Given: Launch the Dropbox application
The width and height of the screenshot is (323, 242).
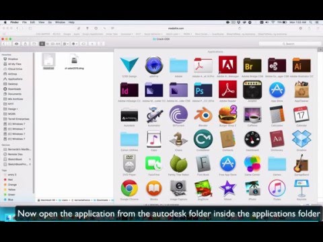Looking at the screenshot, I should tap(301, 139).
